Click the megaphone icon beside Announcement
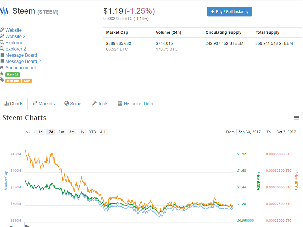Viewport: 303px width, 227px height. [2, 67]
